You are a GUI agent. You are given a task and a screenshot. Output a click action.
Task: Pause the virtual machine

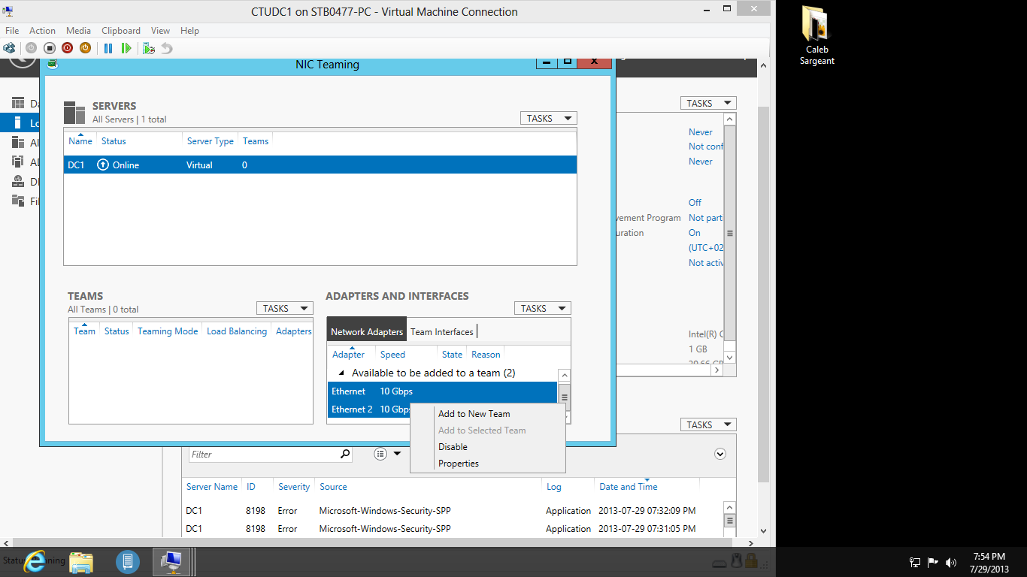pos(108,48)
